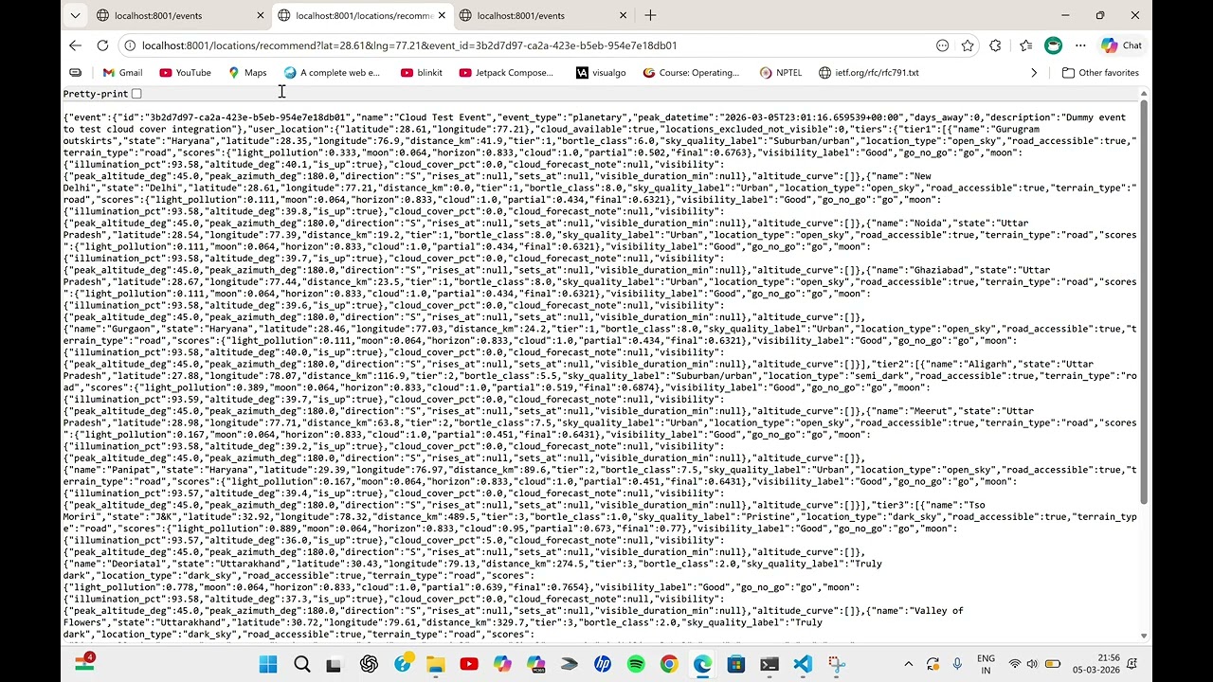Open taskbar Search icon
The height and width of the screenshot is (682, 1213).
coord(301,664)
